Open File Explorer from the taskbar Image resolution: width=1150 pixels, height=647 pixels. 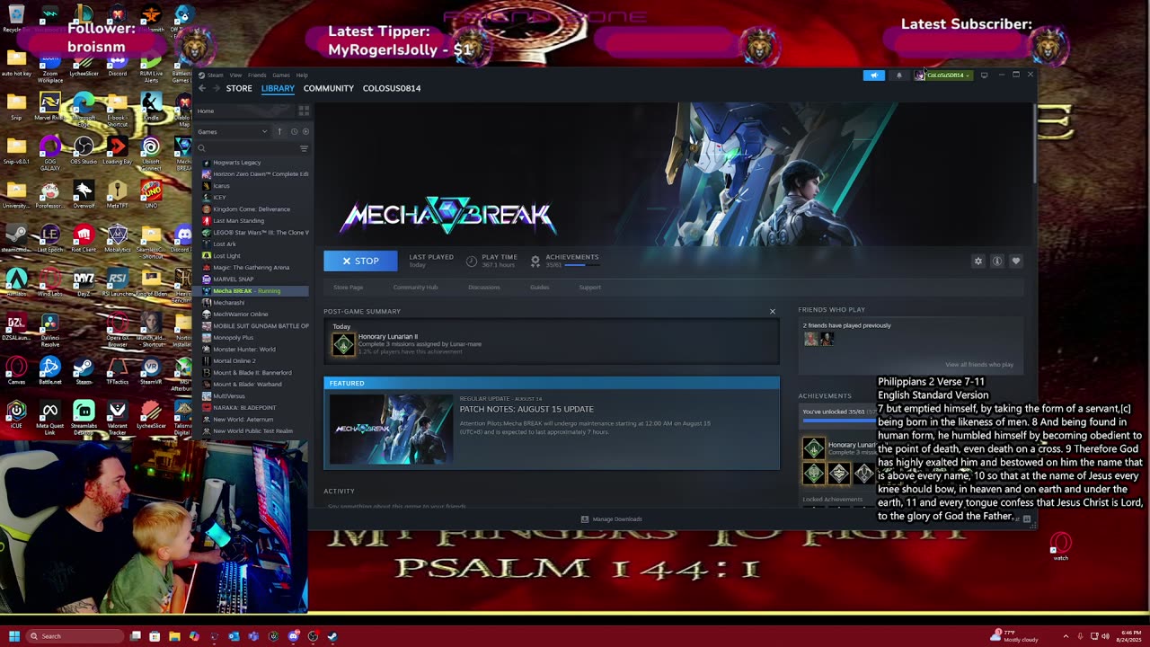174,636
